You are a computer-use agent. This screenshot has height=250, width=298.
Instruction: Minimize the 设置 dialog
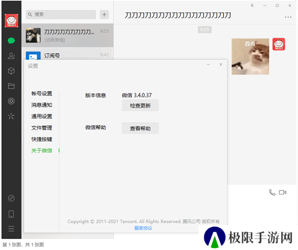pyautogui.click(x=208, y=64)
